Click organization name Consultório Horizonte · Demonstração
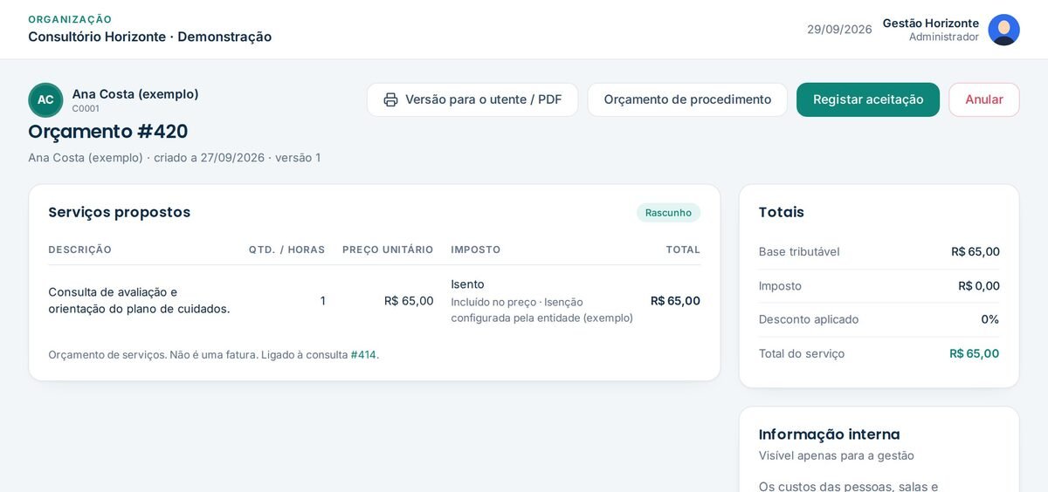The height and width of the screenshot is (492, 1048). pyautogui.click(x=149, y=37)
